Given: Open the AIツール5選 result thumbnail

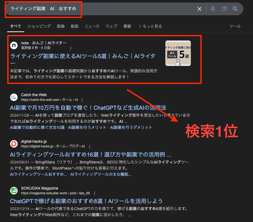Looking at the screenshot, I should click(x=178, y=53).
